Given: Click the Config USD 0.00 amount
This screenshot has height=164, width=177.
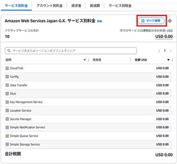Looking at the screenshot, I should click(163, 77).
